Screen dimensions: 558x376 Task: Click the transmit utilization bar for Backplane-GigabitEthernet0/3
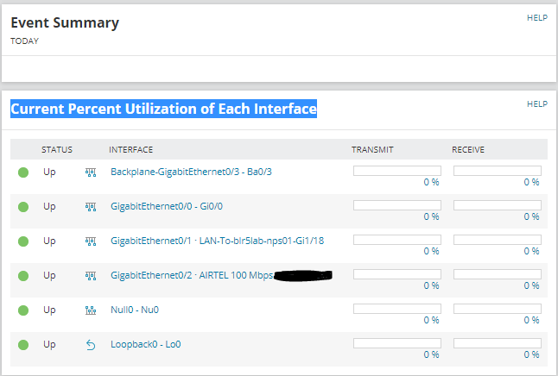click(x=397, y=171)
